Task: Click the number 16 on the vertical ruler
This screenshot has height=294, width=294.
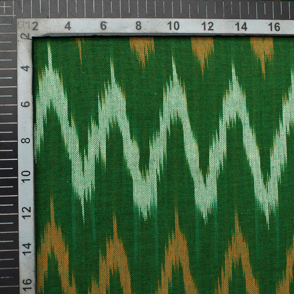Action: point(26,284)
